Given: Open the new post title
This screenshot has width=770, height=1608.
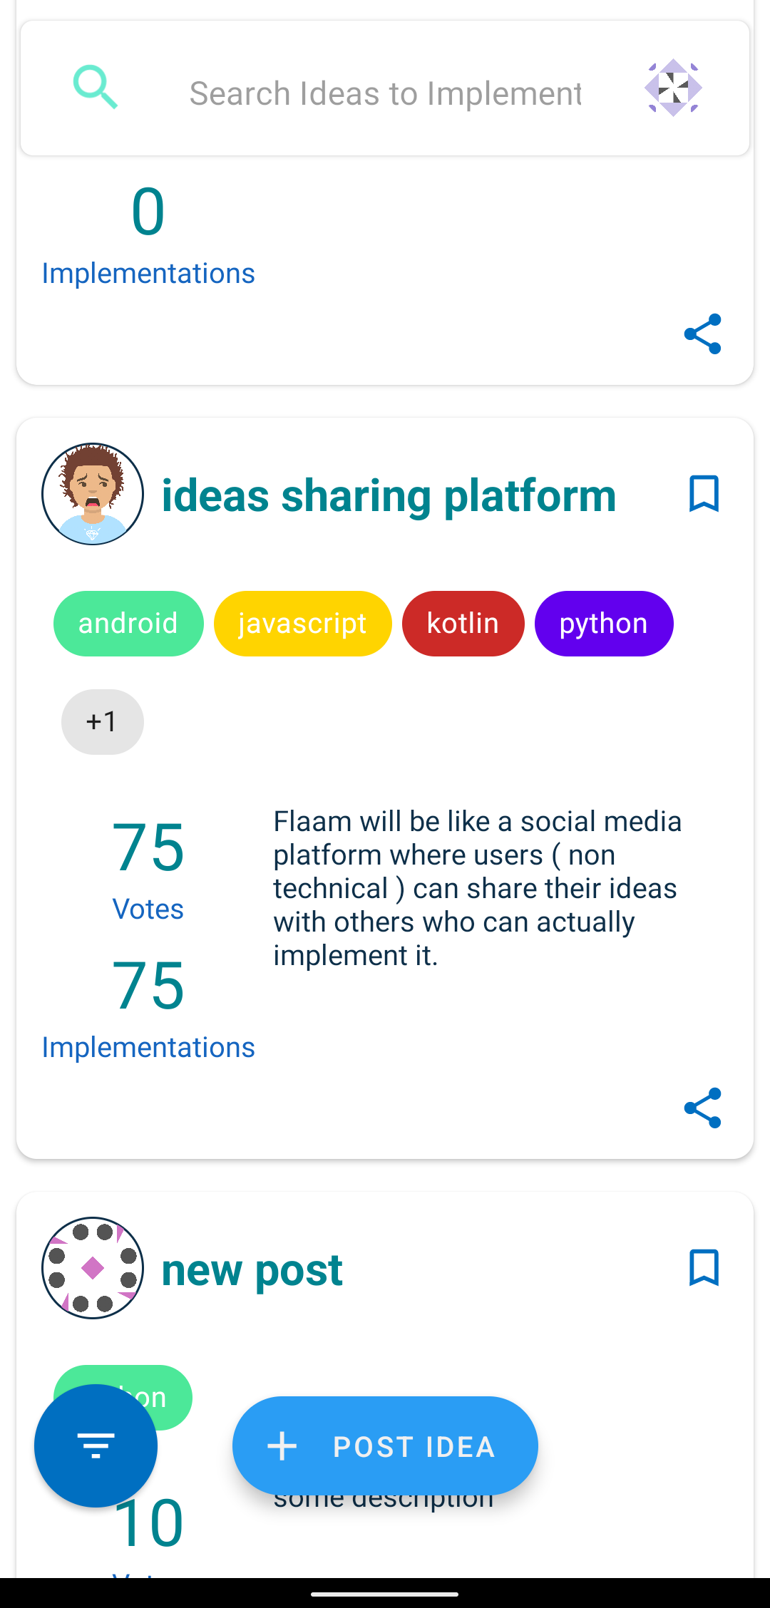Looking at the screenshot, I should (252, 1269).
